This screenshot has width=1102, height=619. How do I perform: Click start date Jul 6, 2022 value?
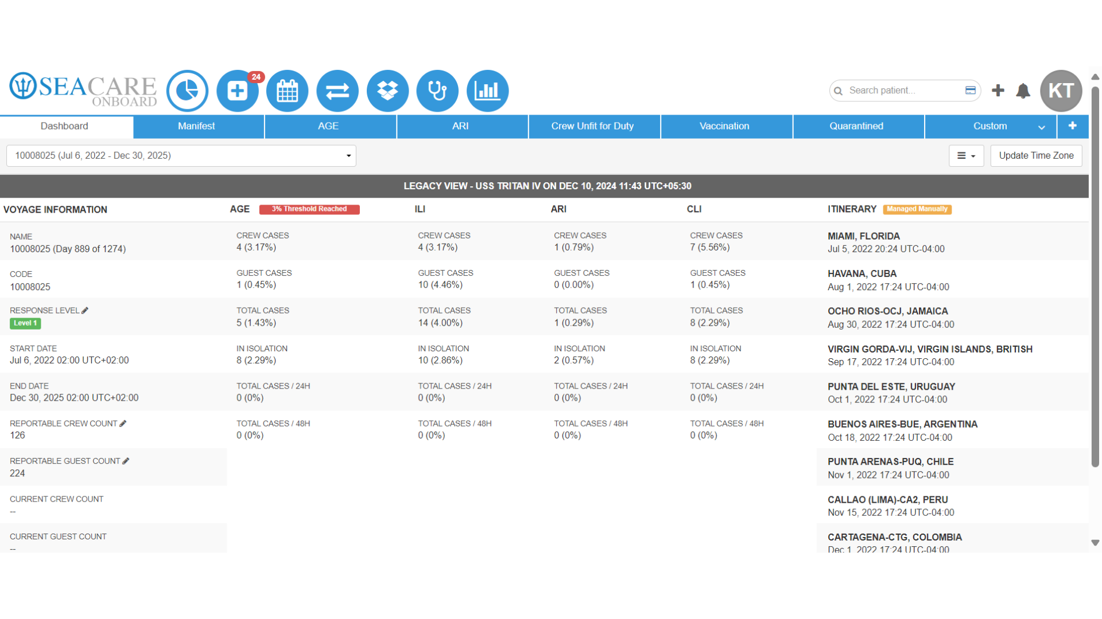point(69,361)
